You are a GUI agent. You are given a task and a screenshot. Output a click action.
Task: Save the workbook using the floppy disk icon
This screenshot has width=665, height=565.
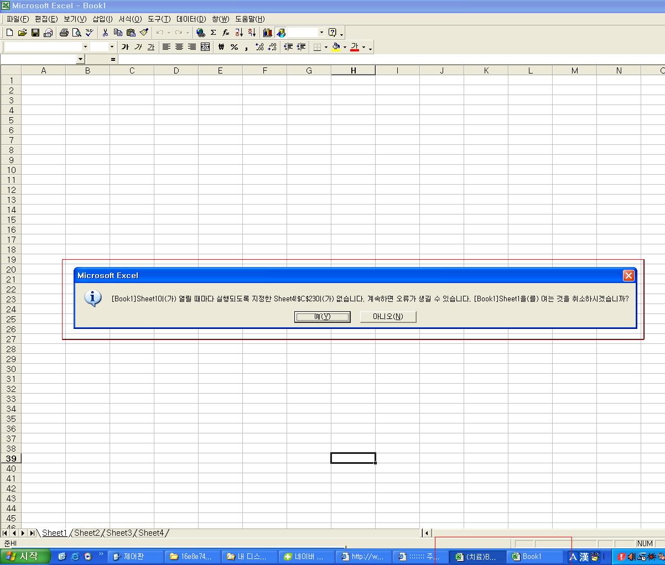[35, 33]
